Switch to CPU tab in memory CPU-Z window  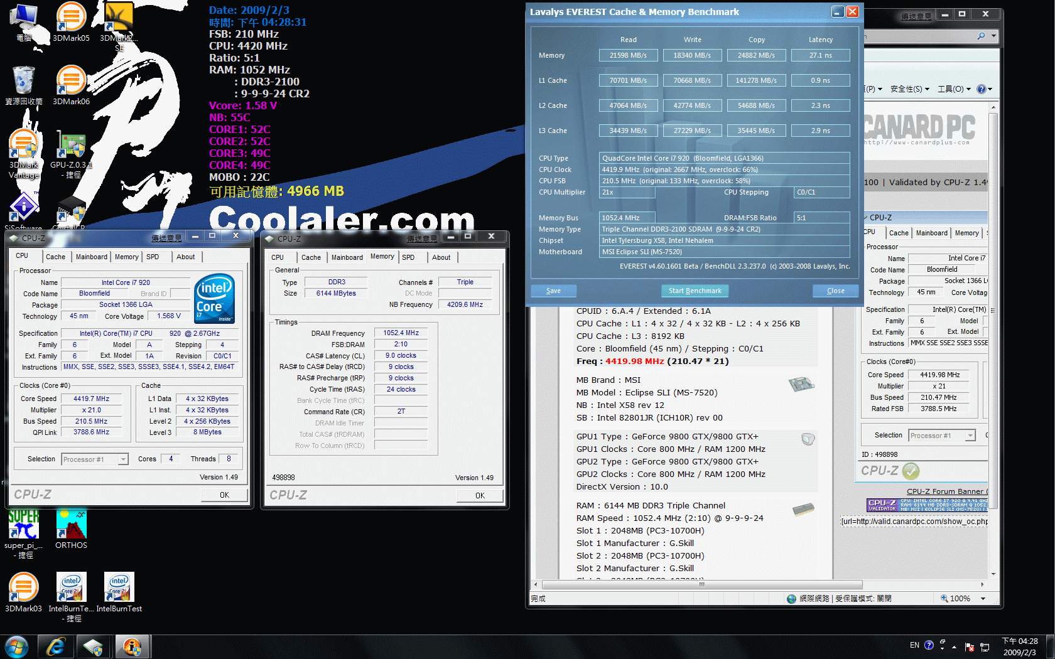pyautogui.click(x=278, y=257)
